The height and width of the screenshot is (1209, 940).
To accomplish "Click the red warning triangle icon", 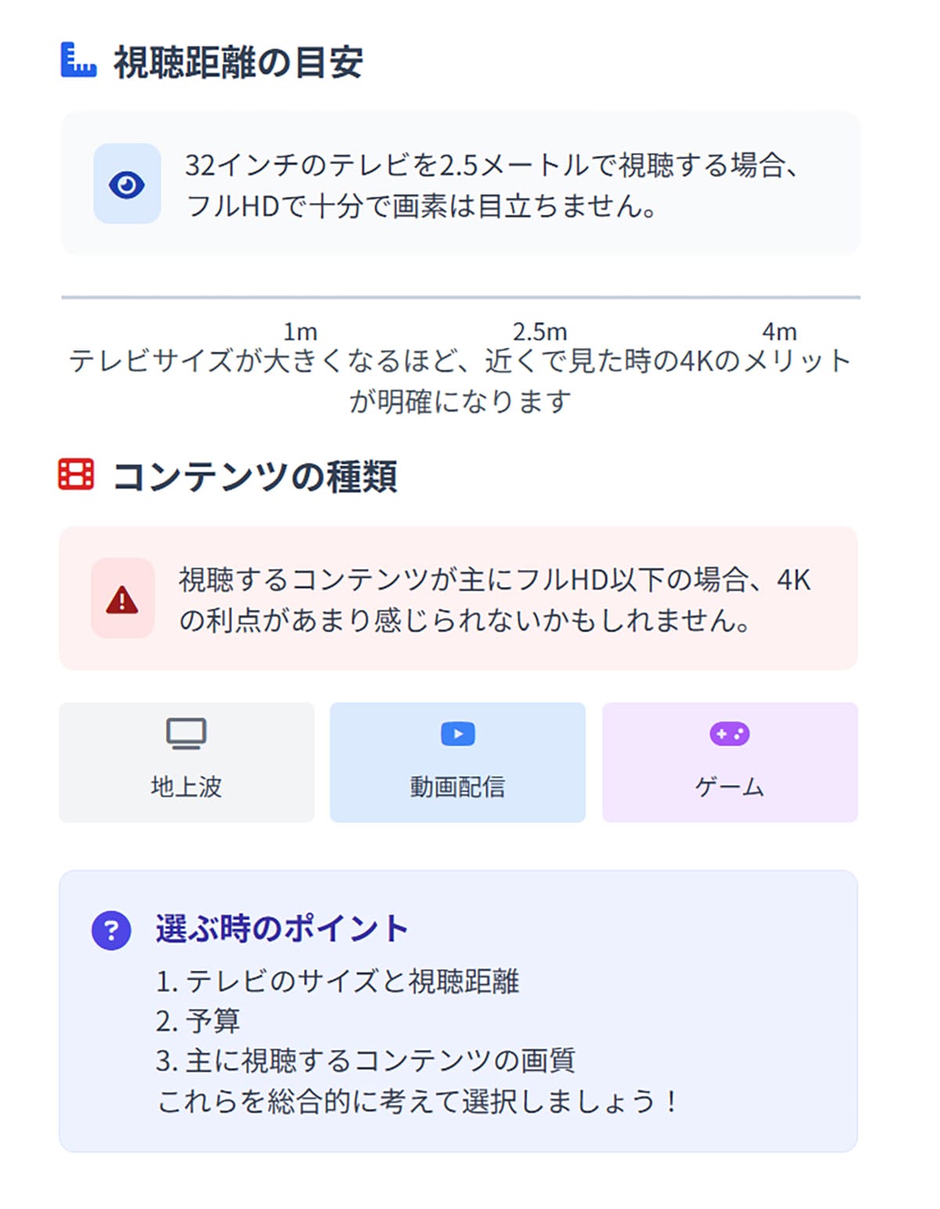I will point(122,599).
